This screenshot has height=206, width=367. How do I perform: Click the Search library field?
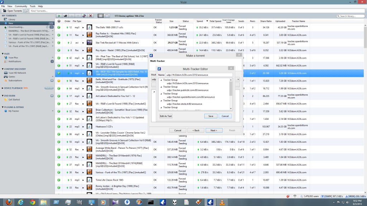(x=351, y=16)
